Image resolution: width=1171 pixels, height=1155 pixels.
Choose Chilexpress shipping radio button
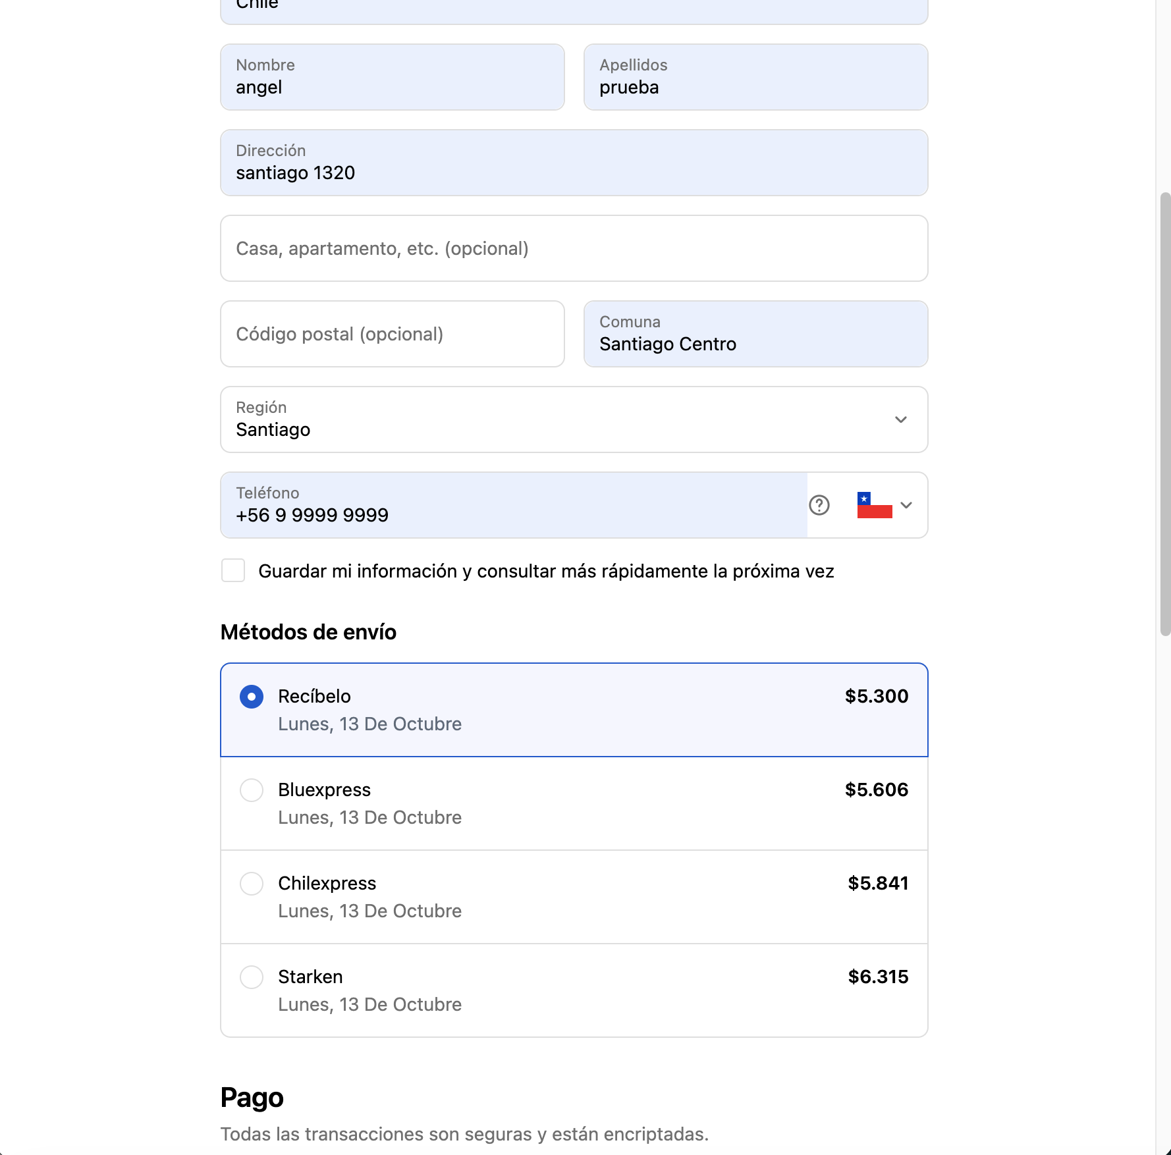point(252,884)
